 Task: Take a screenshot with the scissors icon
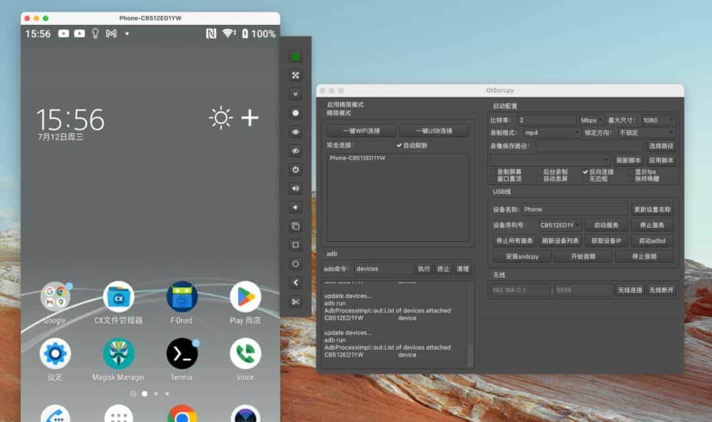point(295,300)
